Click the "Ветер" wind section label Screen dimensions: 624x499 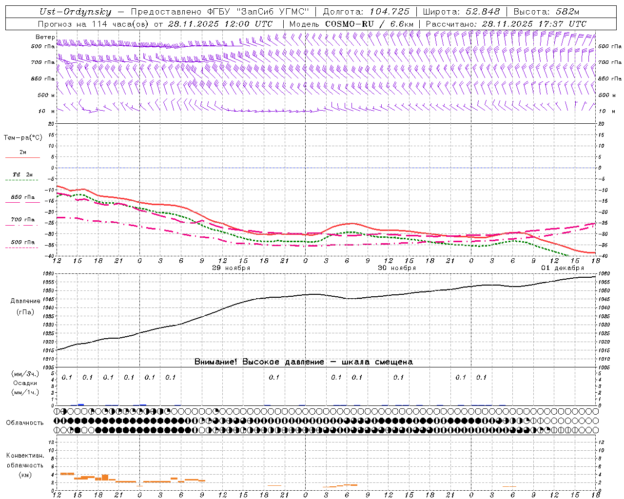[45, 37]
